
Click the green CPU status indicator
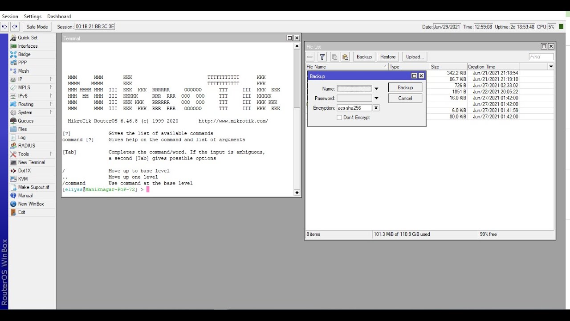(561, 27)
